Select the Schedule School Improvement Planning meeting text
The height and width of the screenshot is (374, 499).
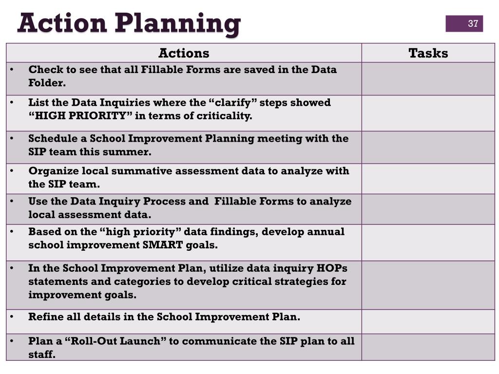[189, 145]
